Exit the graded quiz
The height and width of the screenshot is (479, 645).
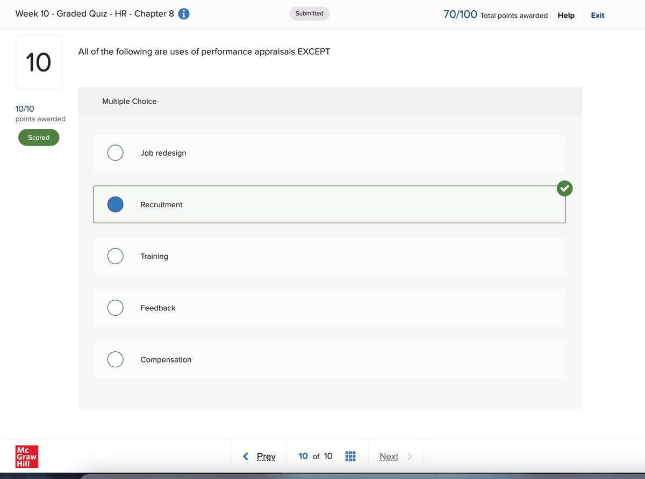point(597,16)
